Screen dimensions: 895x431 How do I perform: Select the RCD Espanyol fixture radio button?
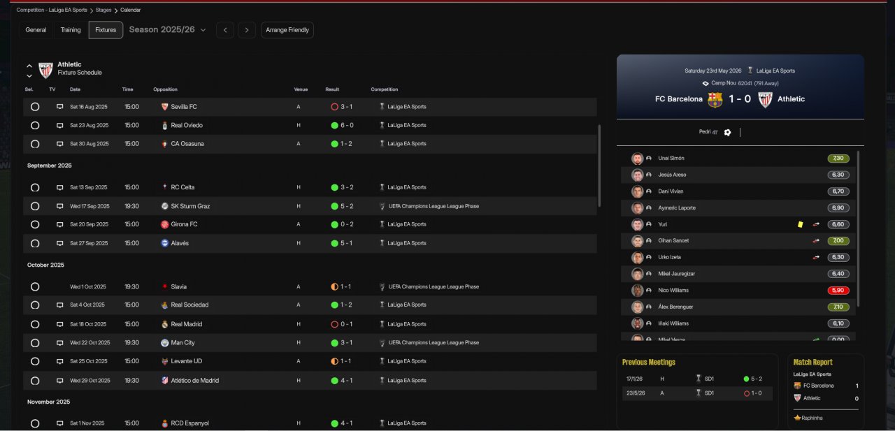point(35,423)
